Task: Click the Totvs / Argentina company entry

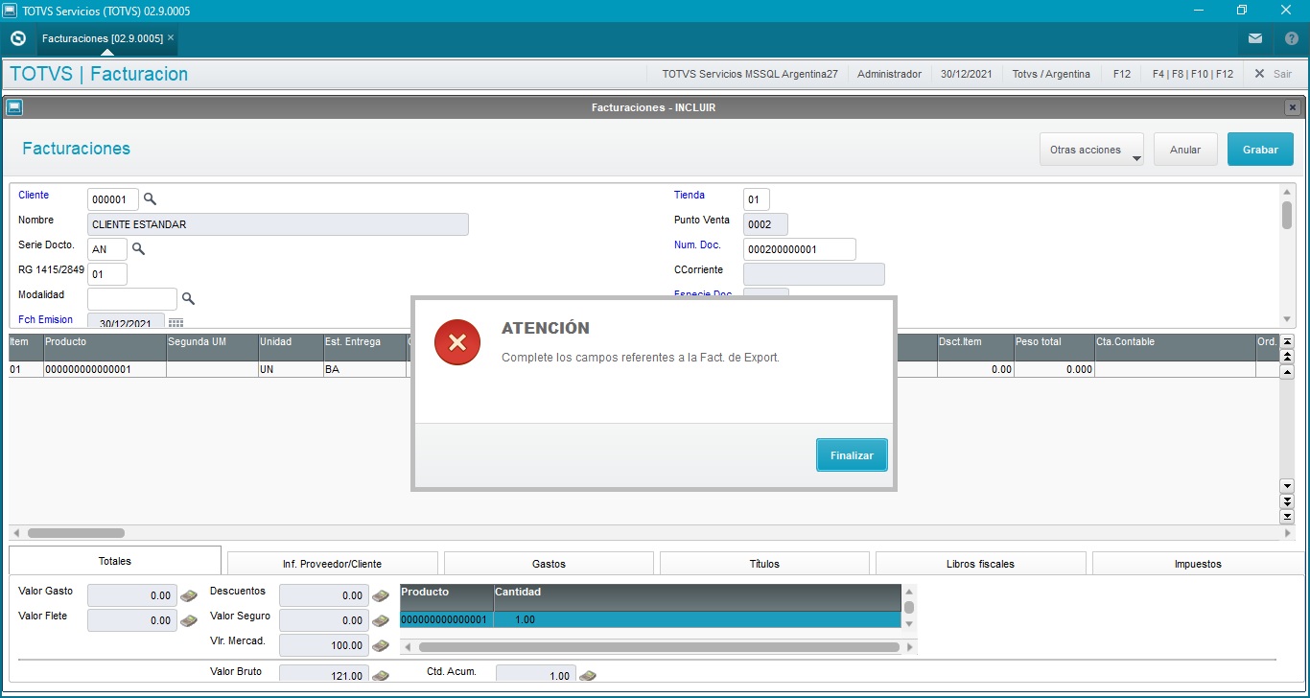Action: point(1051,74)
